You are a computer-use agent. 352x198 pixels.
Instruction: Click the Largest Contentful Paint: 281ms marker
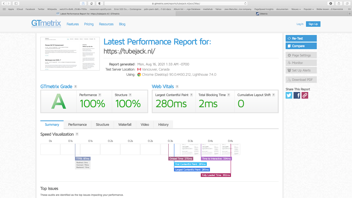[x=192, y=170]
